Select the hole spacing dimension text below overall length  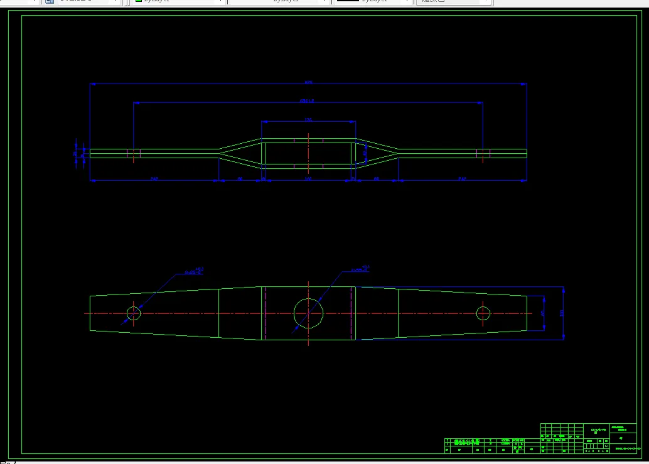(x=307, y=101)
